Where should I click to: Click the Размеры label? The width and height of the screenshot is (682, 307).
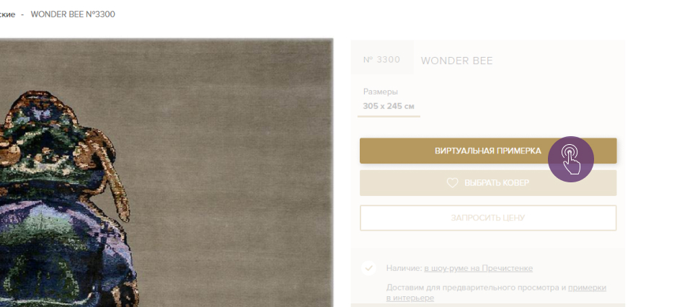381,92
